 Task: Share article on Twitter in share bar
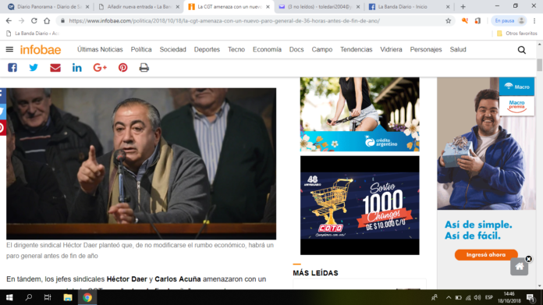(x=34, y=68)
